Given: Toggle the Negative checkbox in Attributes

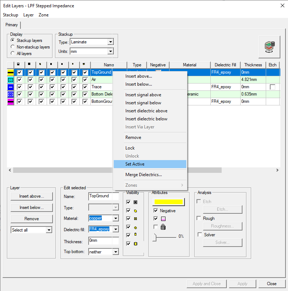Looking at the screenshot, I should (156, 211).
